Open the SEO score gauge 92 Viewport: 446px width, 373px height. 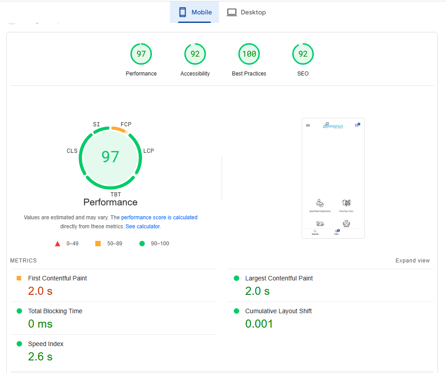click(x=303, y=54)
